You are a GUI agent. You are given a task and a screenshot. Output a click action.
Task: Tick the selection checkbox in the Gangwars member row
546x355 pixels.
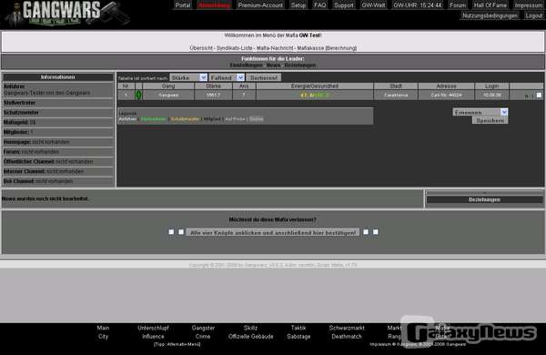539,95
